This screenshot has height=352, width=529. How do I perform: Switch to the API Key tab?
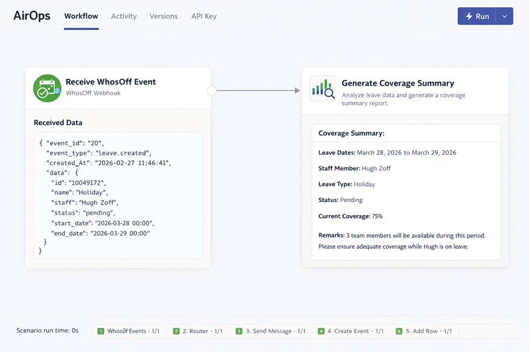[x=204, y=16]
